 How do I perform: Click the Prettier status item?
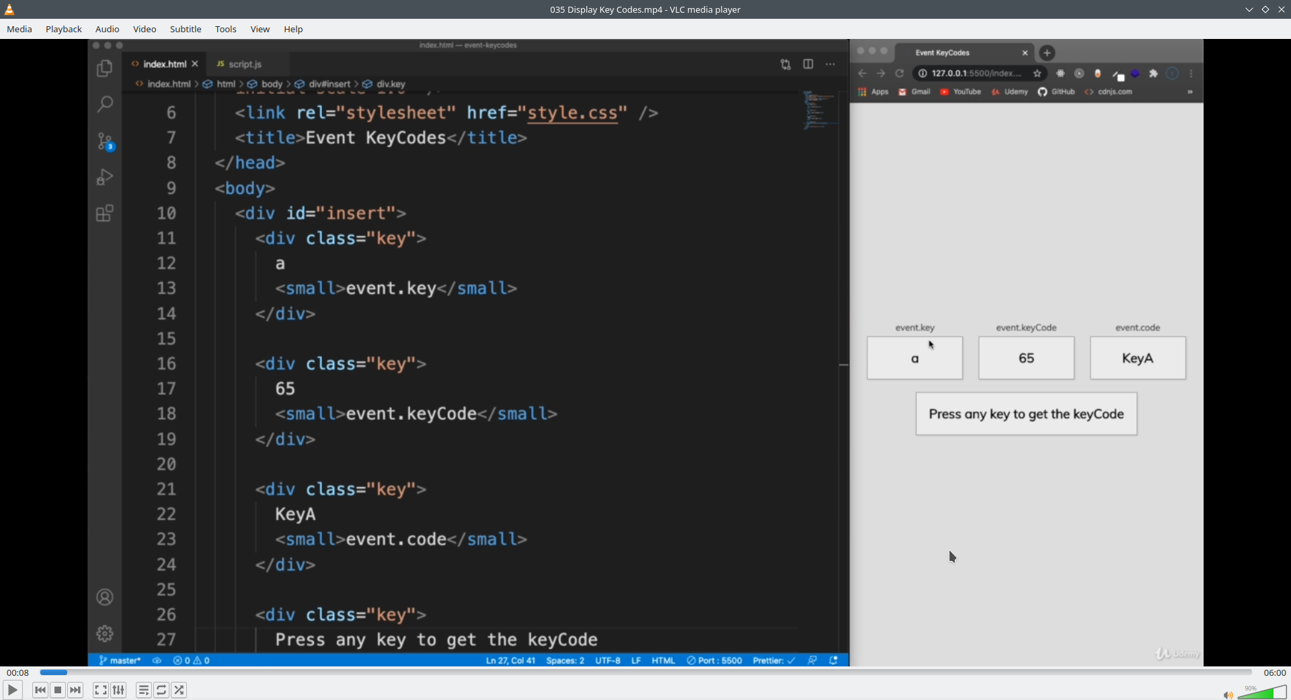[775, 660]
